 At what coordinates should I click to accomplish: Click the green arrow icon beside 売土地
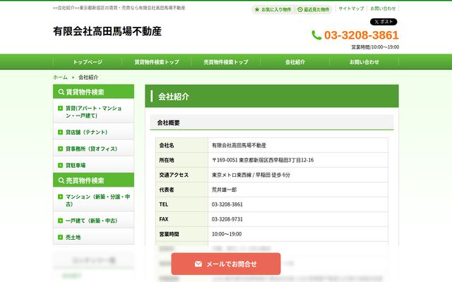[x=60, y=237]
